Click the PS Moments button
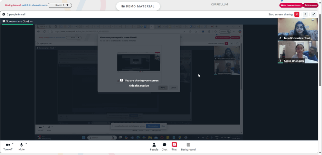Image resolution: width=322 pixels, height=155 pixels. 311,5
